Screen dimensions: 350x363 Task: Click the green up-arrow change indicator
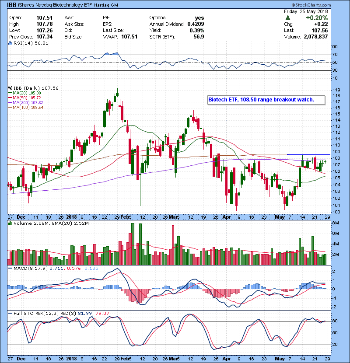(287, 18)
